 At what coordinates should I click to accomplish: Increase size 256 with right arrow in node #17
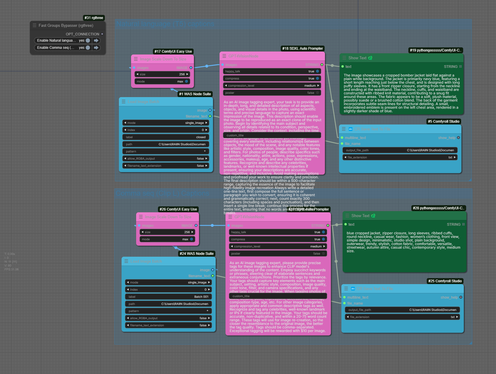point(187,74)
